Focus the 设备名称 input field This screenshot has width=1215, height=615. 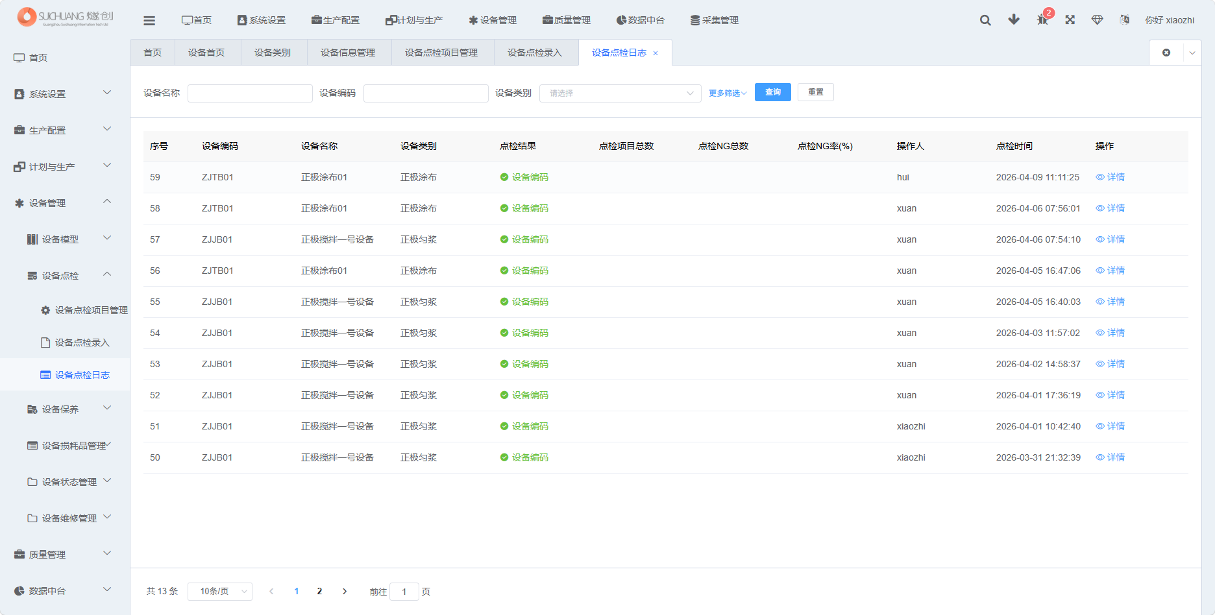coord(250,93)
